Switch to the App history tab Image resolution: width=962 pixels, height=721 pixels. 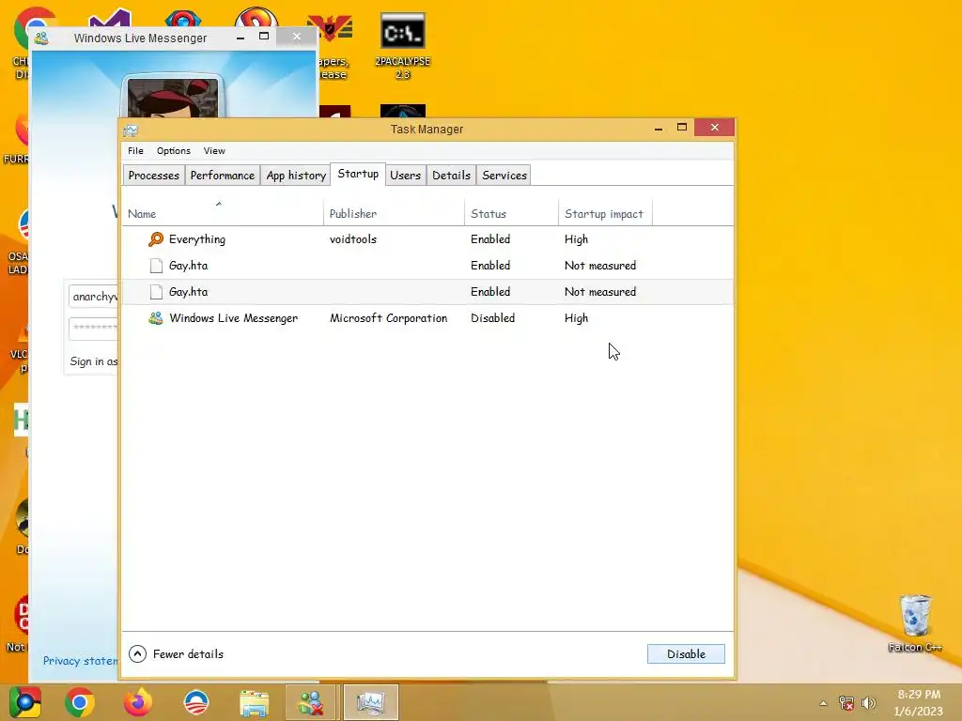click(x=296, y=176)
